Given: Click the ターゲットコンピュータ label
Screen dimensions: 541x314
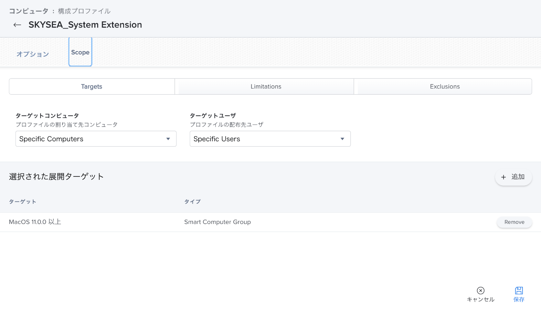Looking at the screenshot, I should pos(47,116).
